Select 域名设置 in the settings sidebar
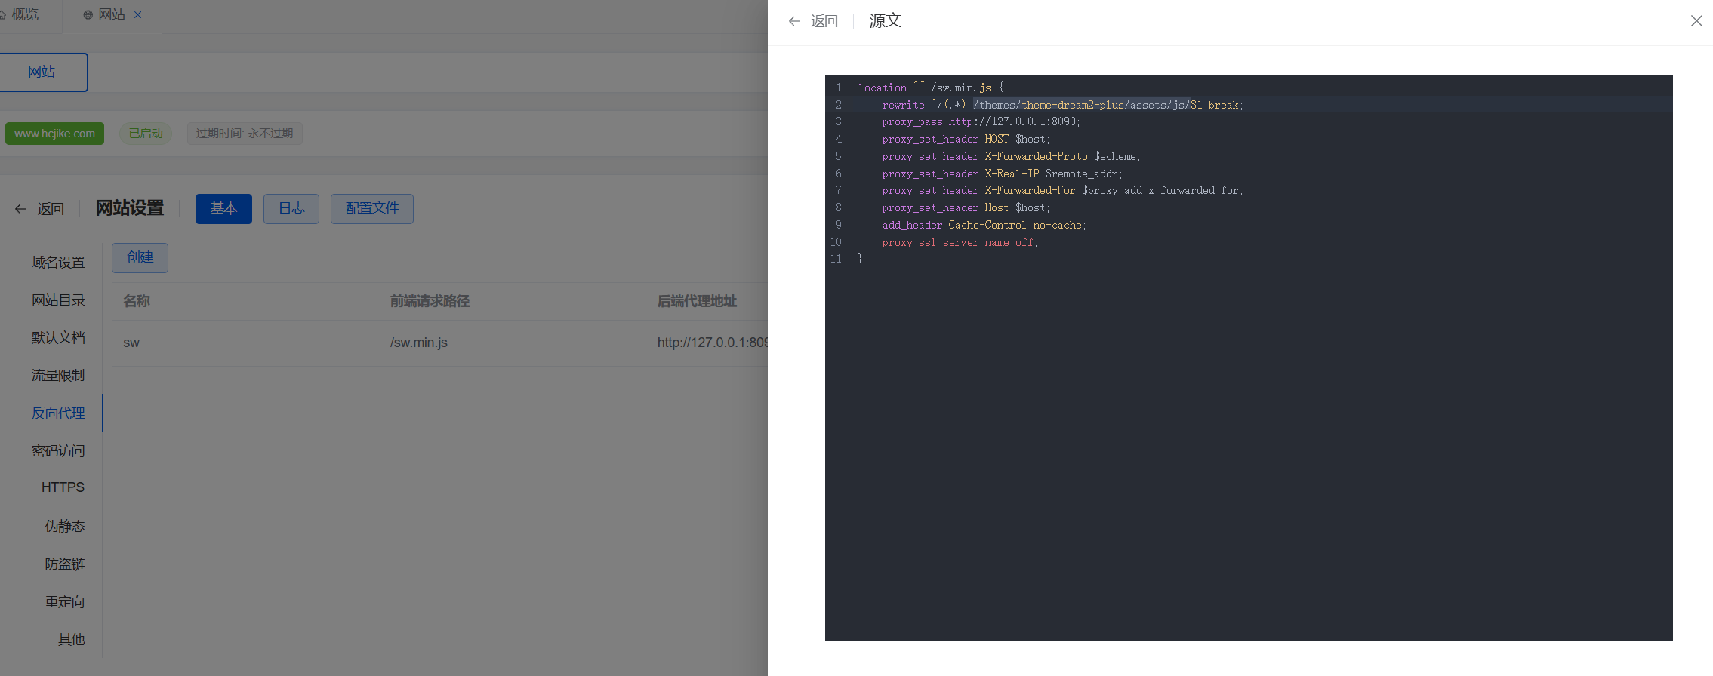This screenshot has height=676, width=1713. [58, 263]
